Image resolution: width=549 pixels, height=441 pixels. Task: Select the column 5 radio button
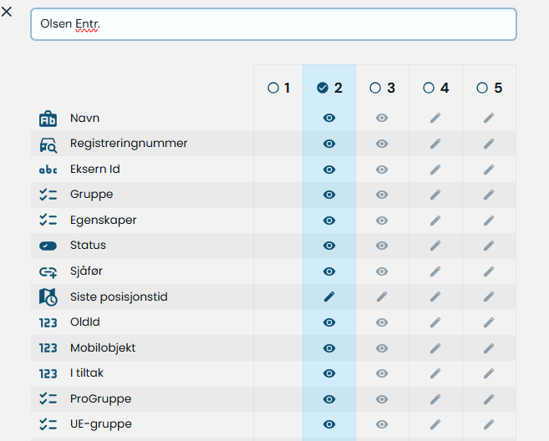482,88
